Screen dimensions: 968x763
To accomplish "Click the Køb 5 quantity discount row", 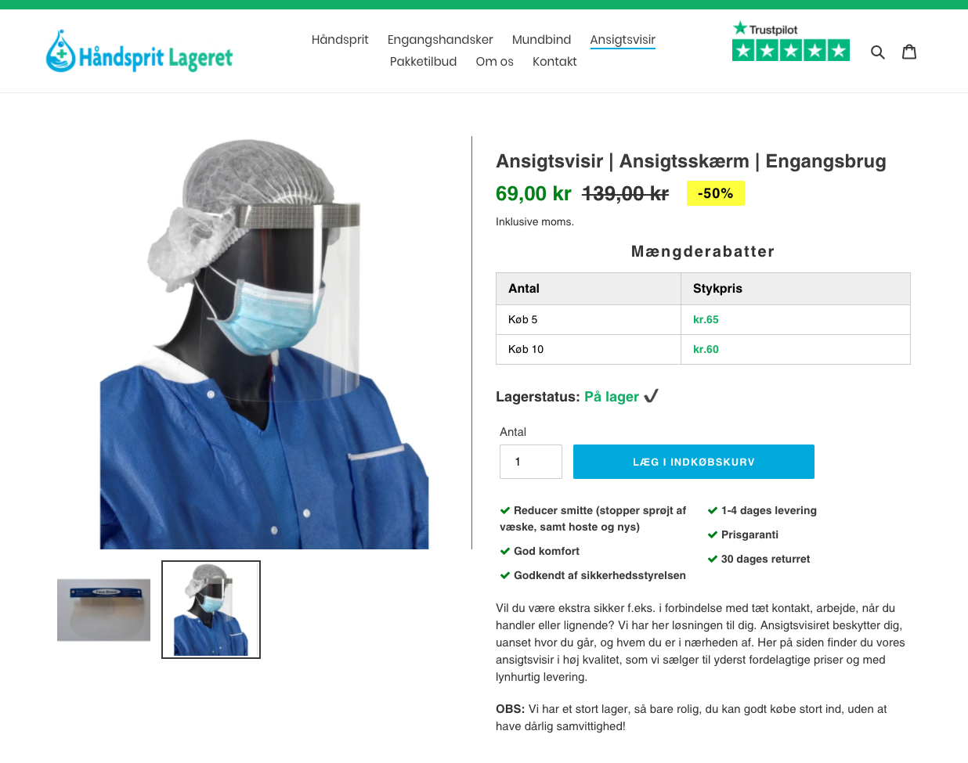I will [703, 319].
